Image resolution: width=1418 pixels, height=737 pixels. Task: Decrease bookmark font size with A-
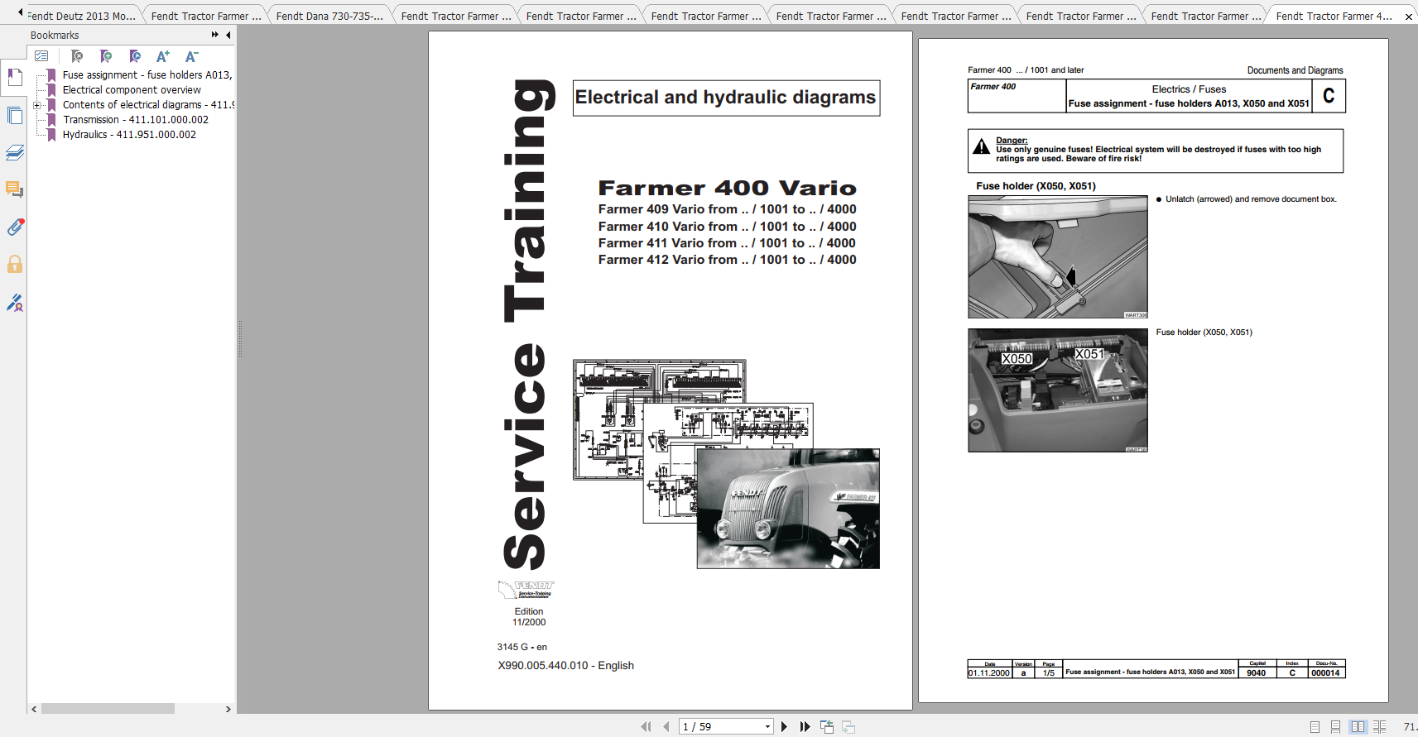pos(191,56)
